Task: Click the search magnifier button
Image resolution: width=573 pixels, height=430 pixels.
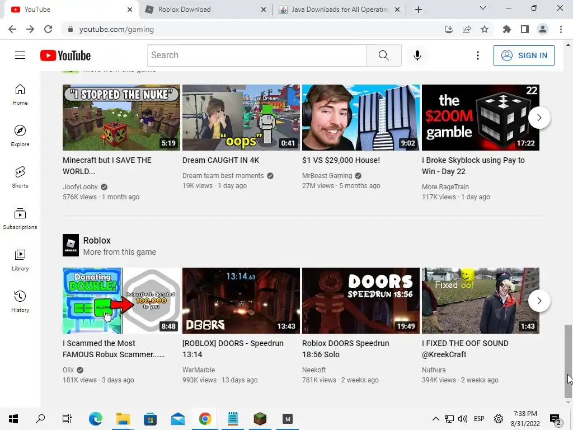Action: point(384,55)
